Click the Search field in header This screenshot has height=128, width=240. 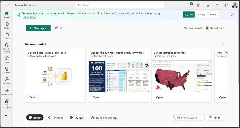point(120,5)
